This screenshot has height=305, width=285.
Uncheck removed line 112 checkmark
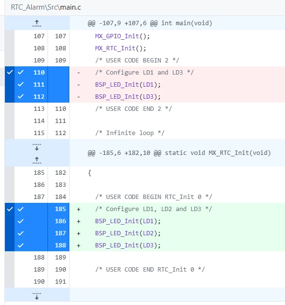pyautogui.click(x=20, y=96)
